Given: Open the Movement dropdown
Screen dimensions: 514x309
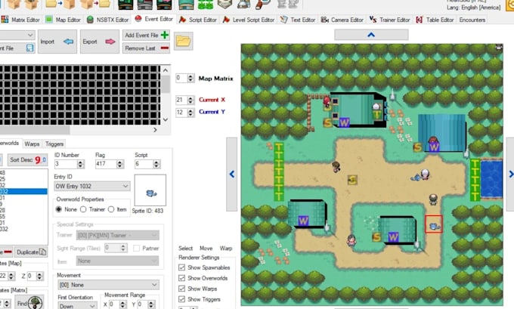Looking at the screenshot, I should [x=108, y=285].
